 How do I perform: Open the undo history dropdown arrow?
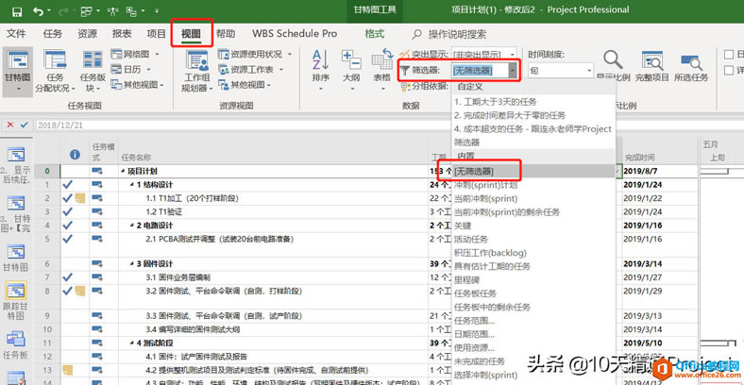click(49, 11)
